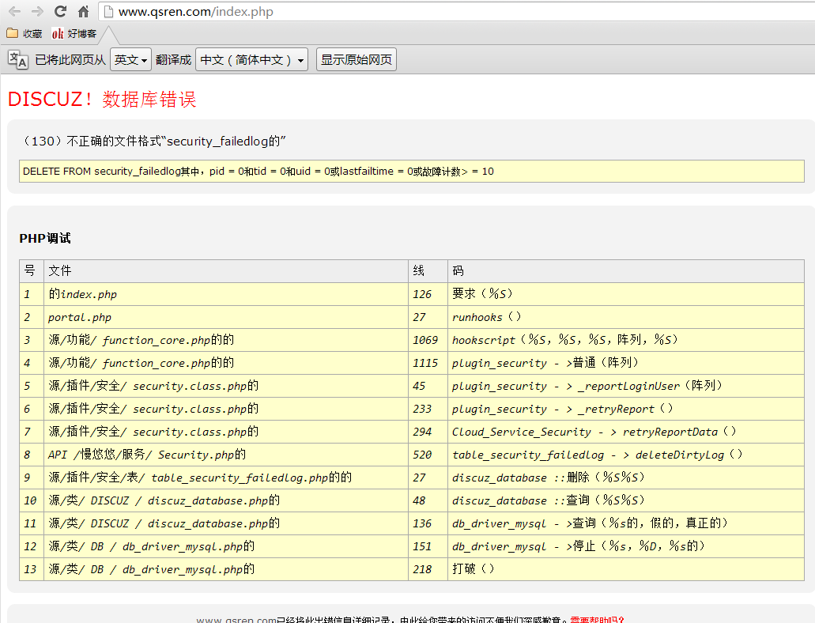Click line number 1115
Screen dimensions: 815x623
pos(428,362)
